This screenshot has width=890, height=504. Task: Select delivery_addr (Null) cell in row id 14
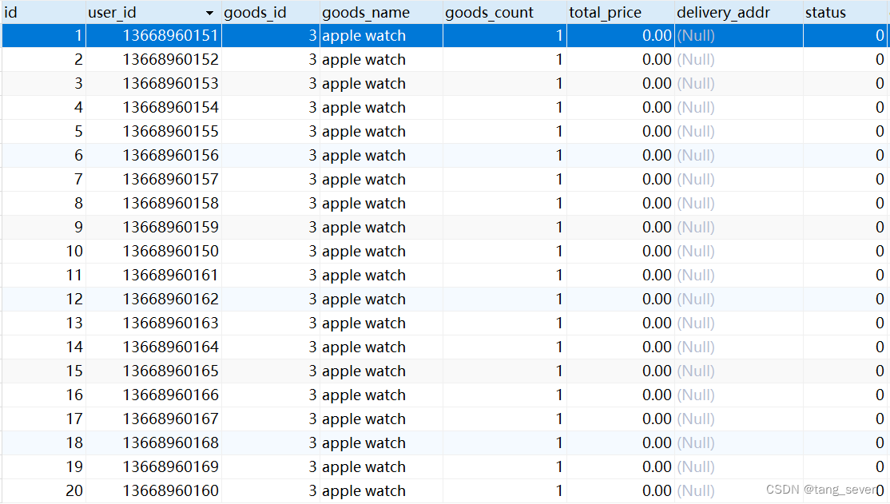(x=739, y=347)
